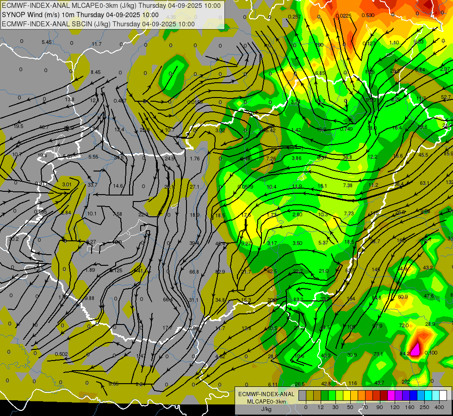Screen dimensions: 453x416
Task: Click the map value '3.01'
Action: point(67,184)
